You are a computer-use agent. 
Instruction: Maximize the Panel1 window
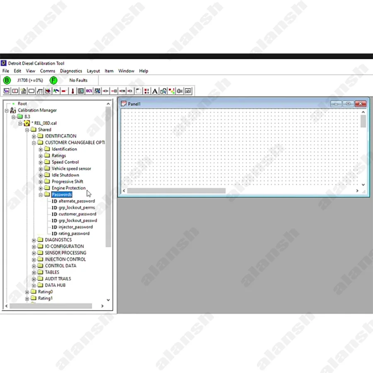coord(348,104)
